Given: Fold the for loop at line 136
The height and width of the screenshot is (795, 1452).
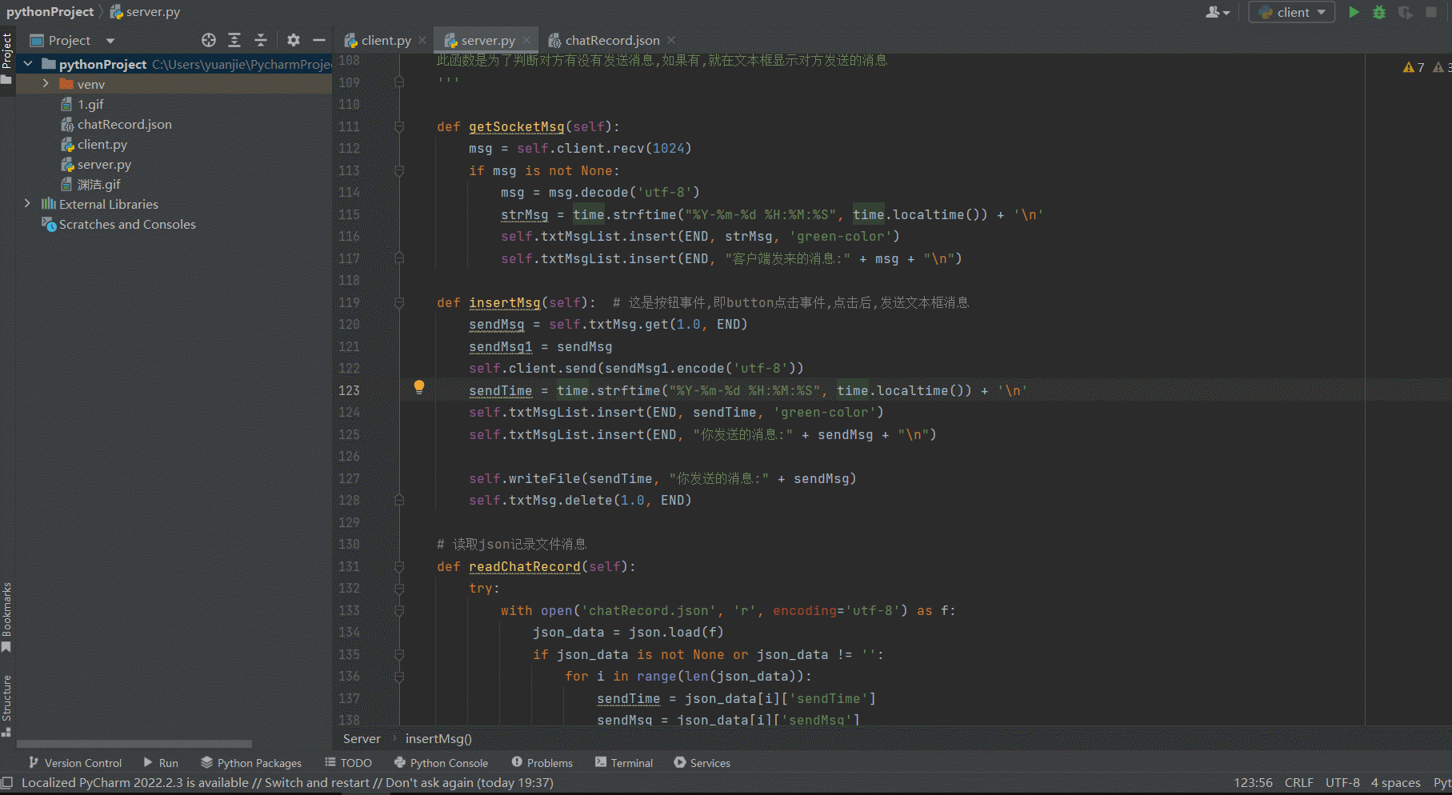Looking at the screenshot, I should (x=399, y=677).
